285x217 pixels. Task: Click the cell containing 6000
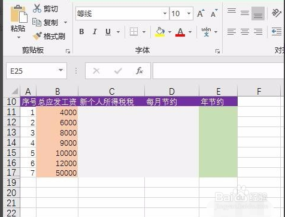(x=57, y=122)
